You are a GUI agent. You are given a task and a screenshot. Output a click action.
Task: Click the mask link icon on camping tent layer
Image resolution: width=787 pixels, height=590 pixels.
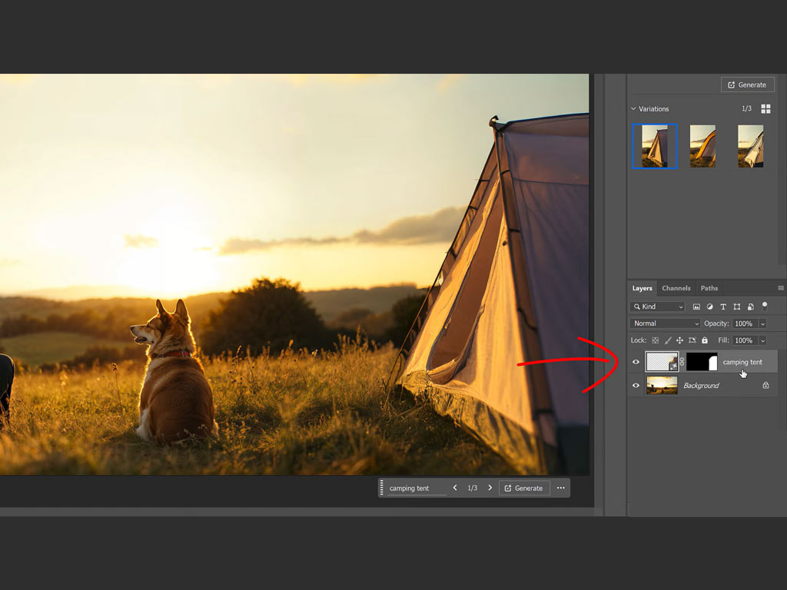pos(682,362)
